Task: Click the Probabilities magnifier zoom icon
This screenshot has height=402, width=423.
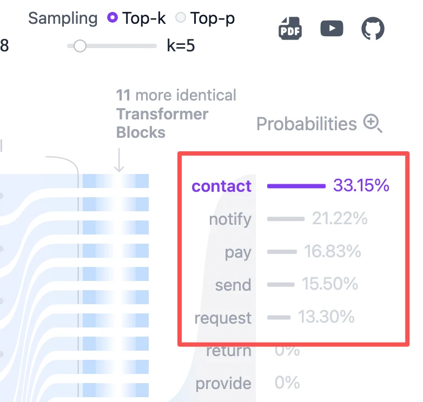Action: pyautogui.click(x=373, y=123)
